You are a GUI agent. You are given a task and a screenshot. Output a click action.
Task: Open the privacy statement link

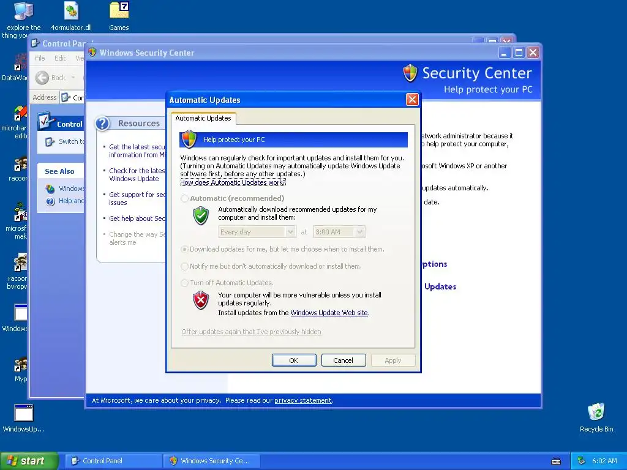coord(303,400)
